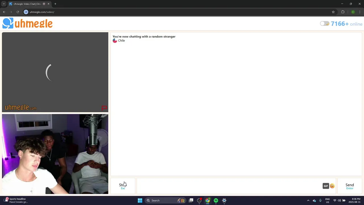Screen dimensions: 364x205
Task: Bookmark this page with the star icon
Action: 333,12
